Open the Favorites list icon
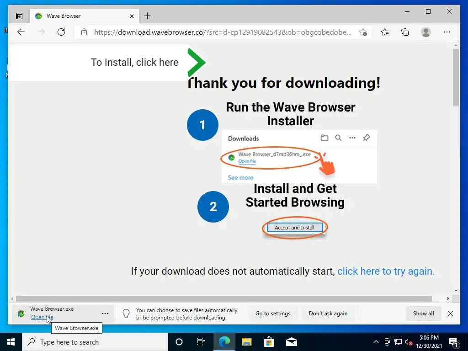 [x=385, y=32]
